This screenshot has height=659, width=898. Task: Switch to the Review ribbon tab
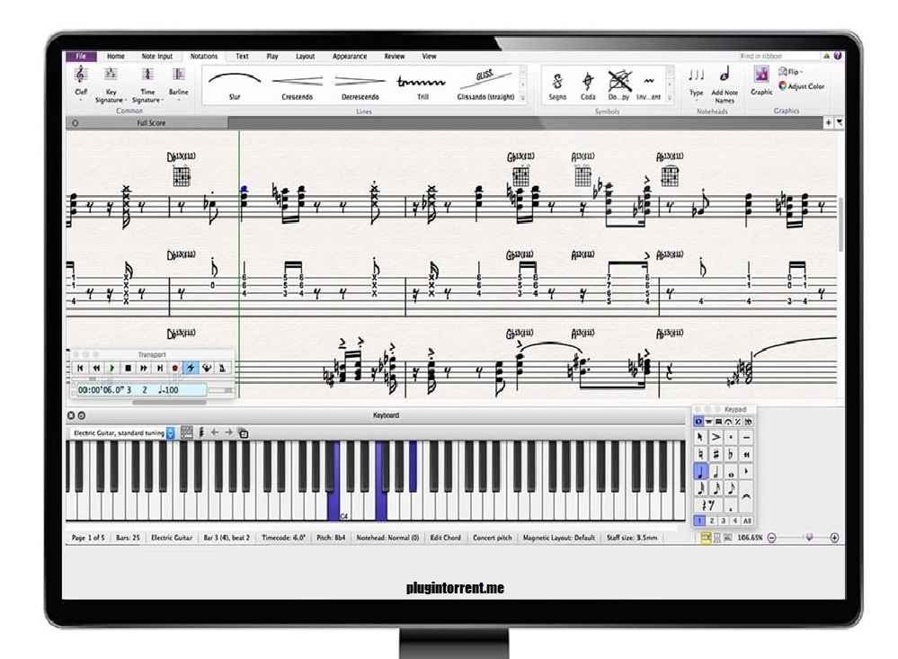395,56
